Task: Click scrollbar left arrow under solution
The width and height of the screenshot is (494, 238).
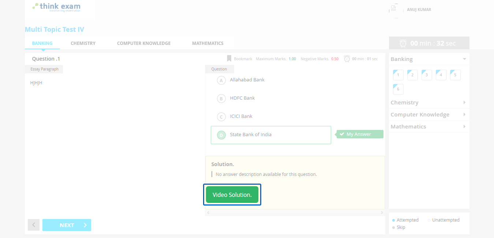Action: (208, 212)
